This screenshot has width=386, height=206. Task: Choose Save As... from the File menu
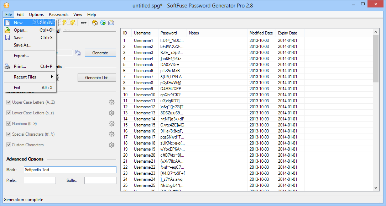pos(30,45)
